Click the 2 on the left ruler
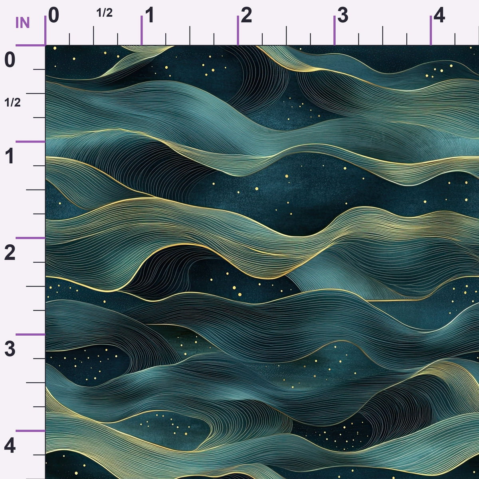479x479 pixels. 10,253
